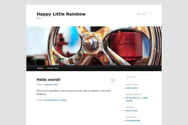Click the magnifier icon in header search
This screenshot has height=125, width=188.
[x=138, y=14]
